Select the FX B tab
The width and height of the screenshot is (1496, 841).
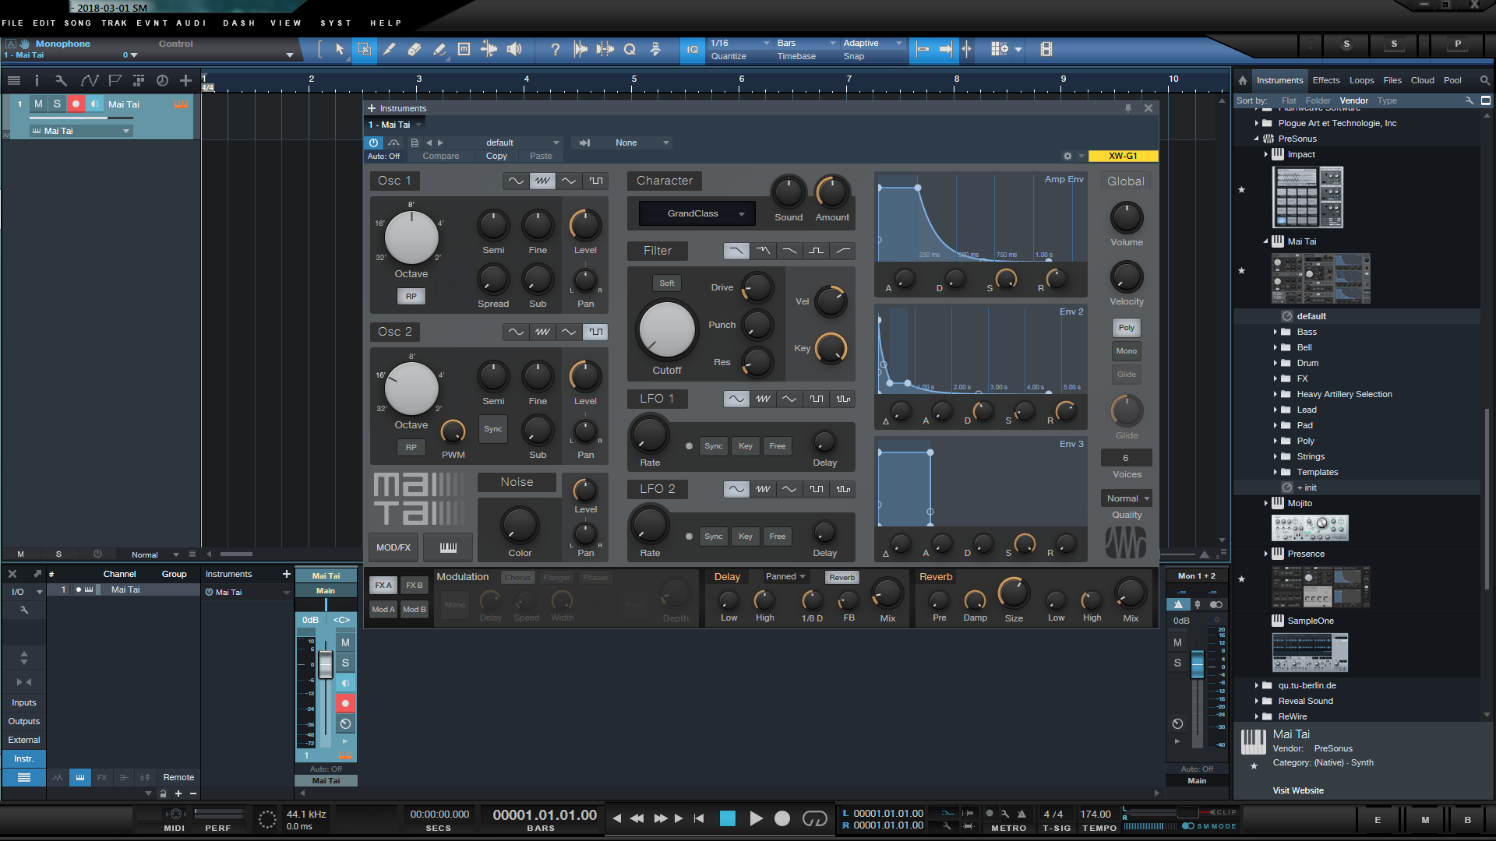[415, 586]
